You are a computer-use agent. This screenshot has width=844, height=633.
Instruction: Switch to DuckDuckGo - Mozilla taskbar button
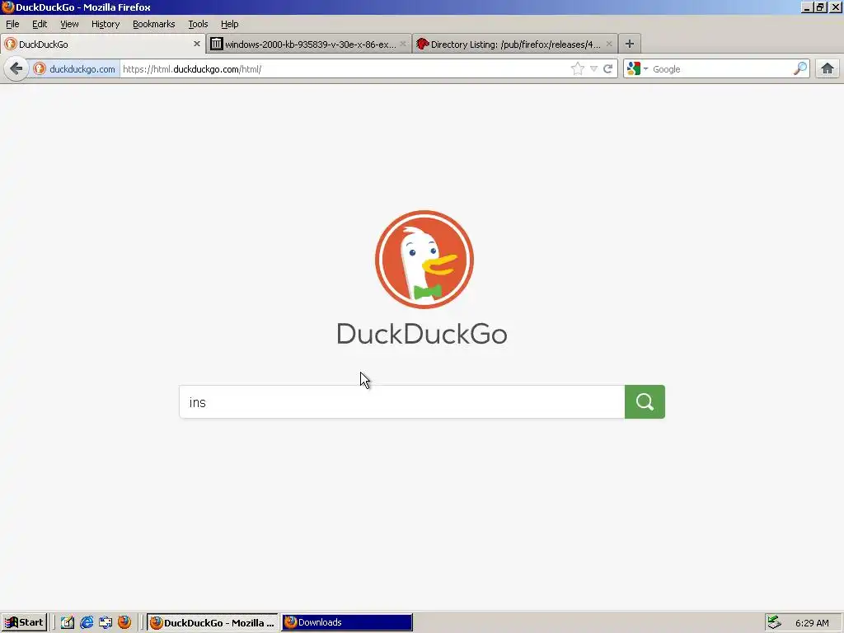click(x=213, y=623)
